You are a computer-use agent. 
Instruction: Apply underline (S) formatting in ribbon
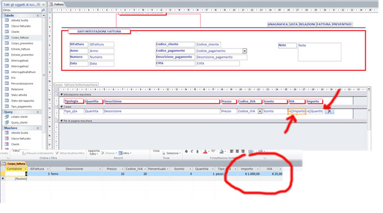[x=198, y=152]
